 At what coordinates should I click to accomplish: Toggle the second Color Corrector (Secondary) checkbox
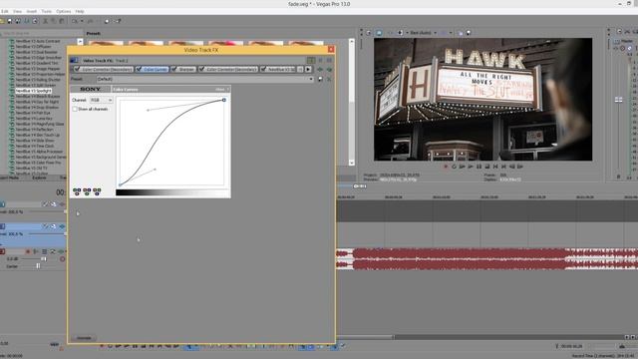201,69
